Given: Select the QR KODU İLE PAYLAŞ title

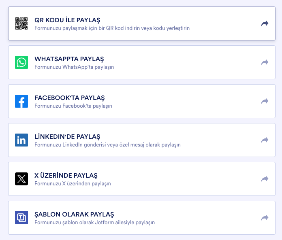Looking at the screenshot, I should 67,20.
